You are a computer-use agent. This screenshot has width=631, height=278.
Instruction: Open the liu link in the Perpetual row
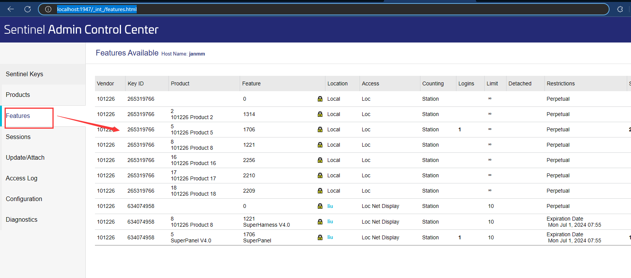click(330, 206)
